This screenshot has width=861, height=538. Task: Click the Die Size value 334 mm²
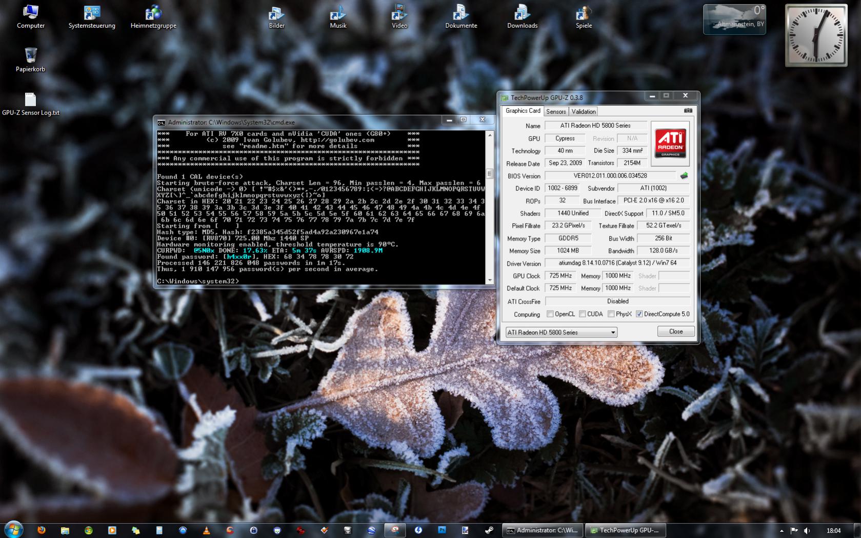(x=632, y=151)
